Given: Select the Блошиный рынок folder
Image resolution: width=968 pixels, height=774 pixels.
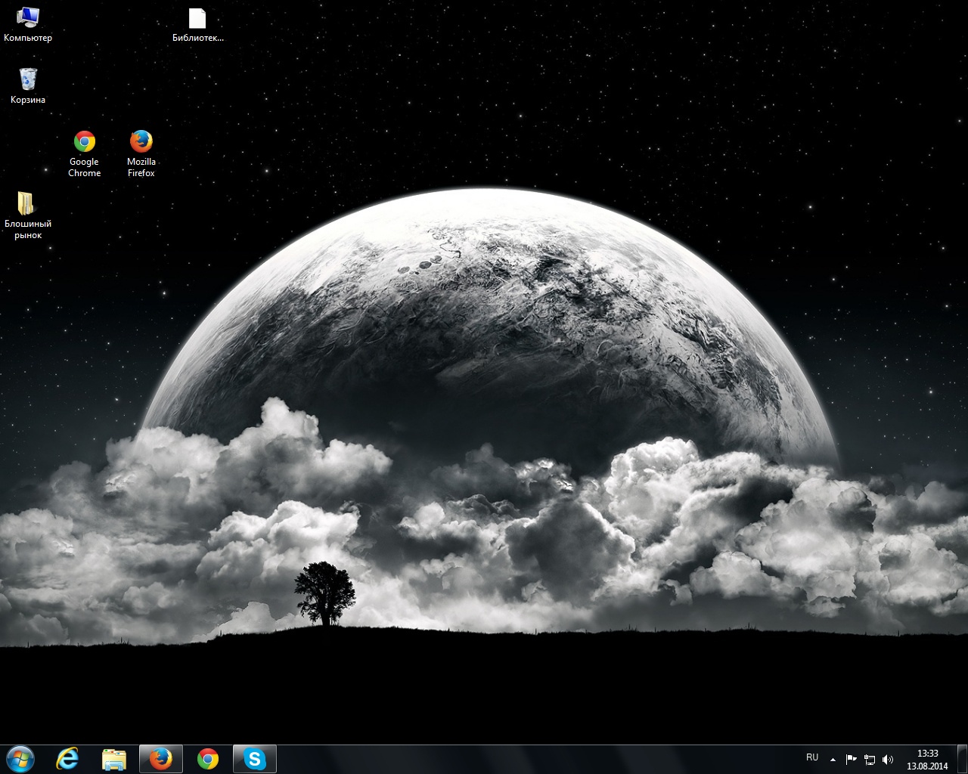Looking at the screenshot, I should point(28,215).
